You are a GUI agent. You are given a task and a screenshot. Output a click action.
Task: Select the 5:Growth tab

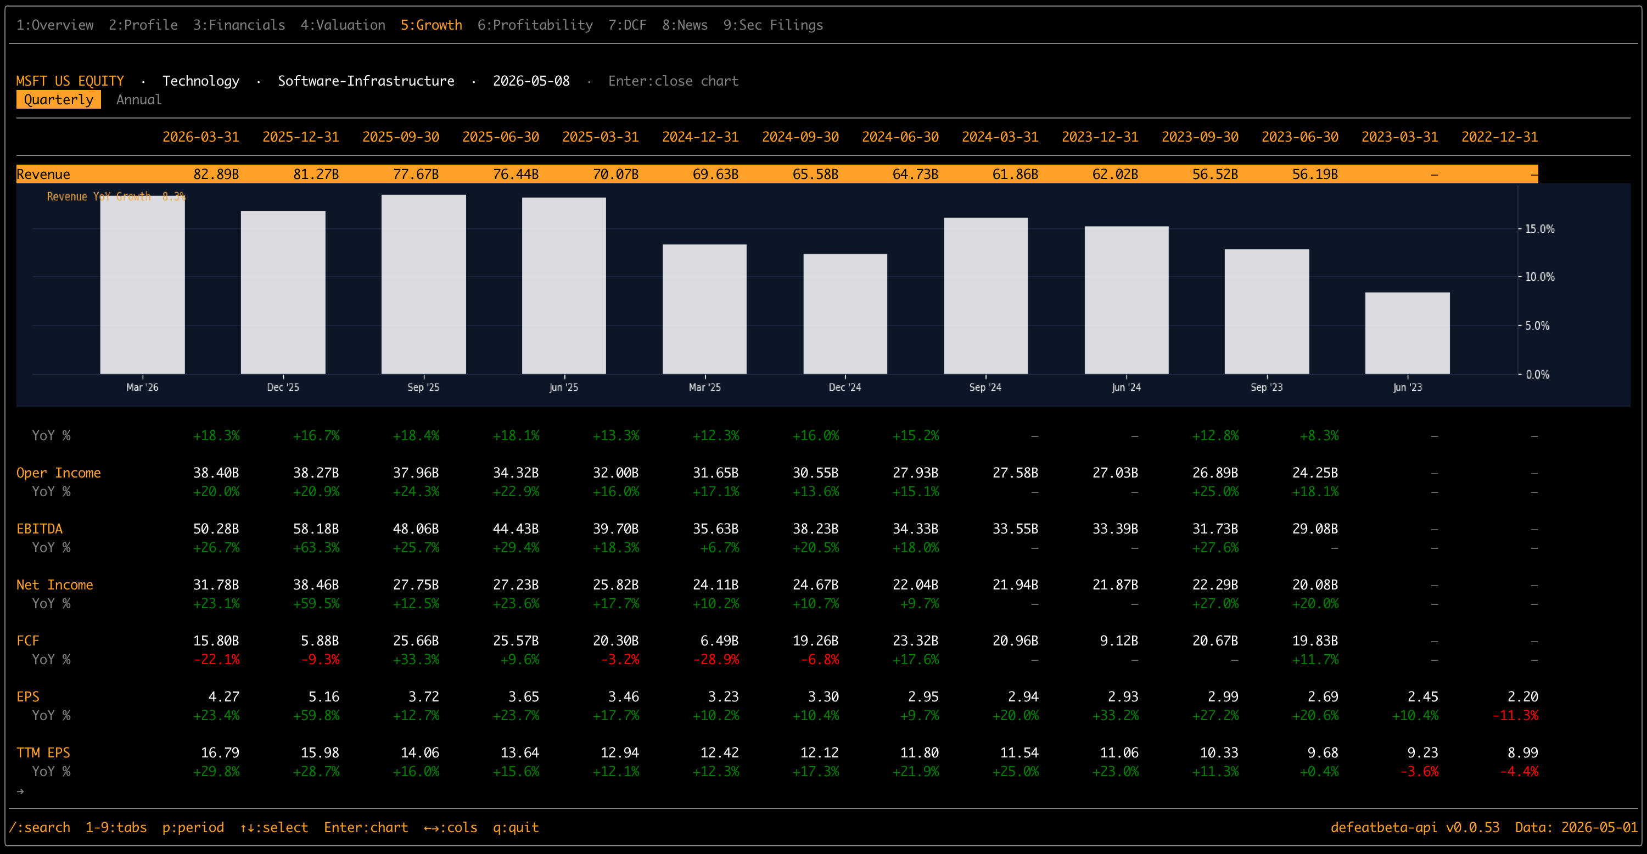coord(432,25)
